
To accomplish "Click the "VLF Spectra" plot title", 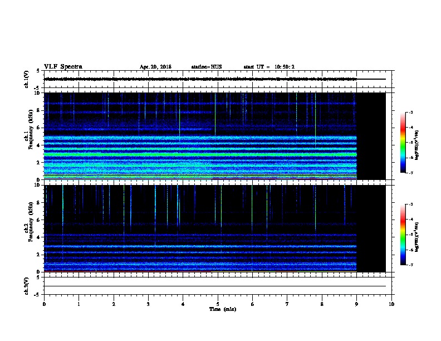I will (63, 66).
